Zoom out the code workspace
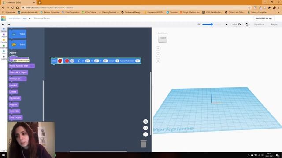282x158 pixels. click(145, 128)
